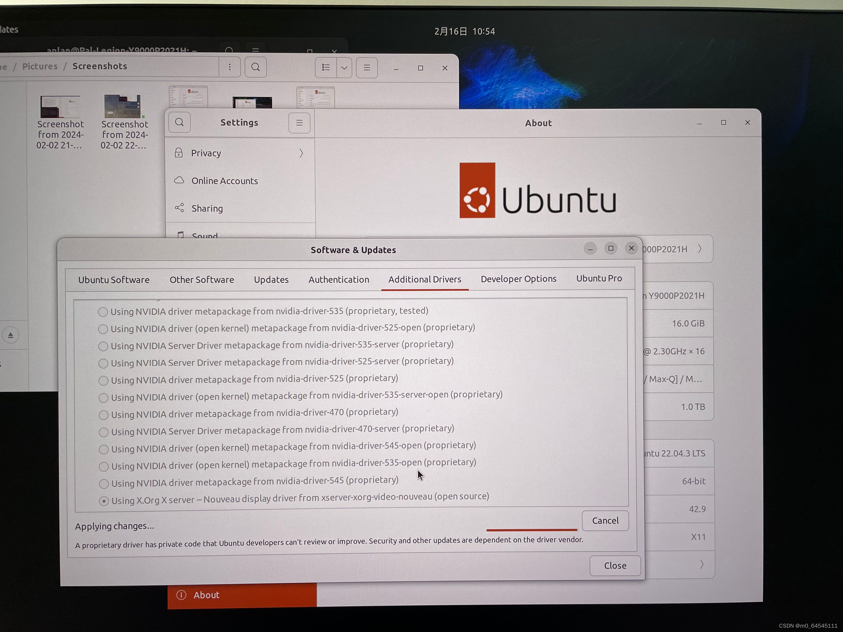Select nvidia-driver-535-server-open radio button
Screen dimensions: 843x632
pyautogui.click(x=103, y=398)
